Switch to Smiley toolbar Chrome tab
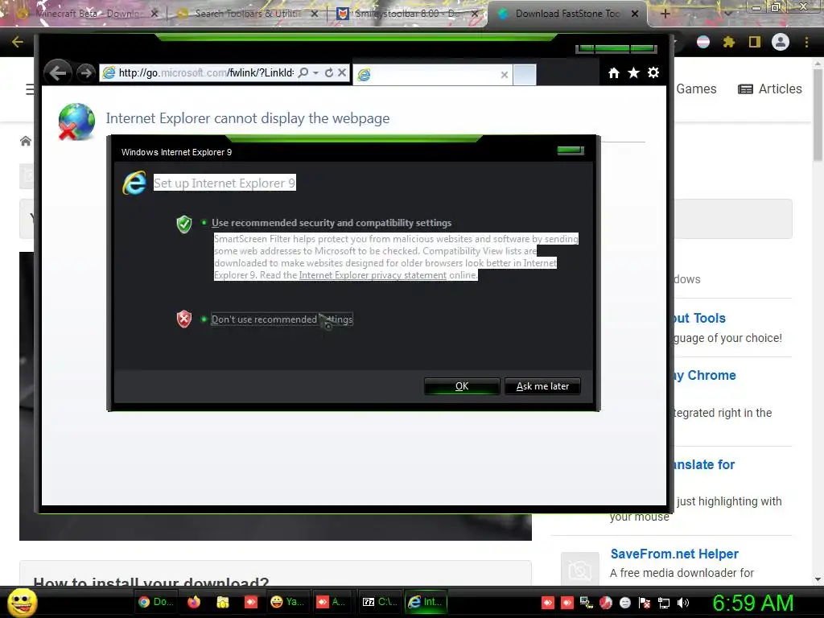This screenshot has width=824, height=618. [407, 14]
